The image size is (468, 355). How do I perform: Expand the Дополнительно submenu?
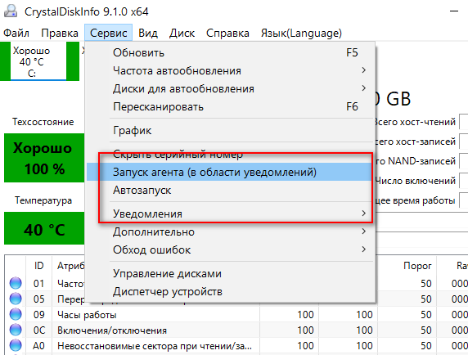pyautogui.click(x=231, y=231)
